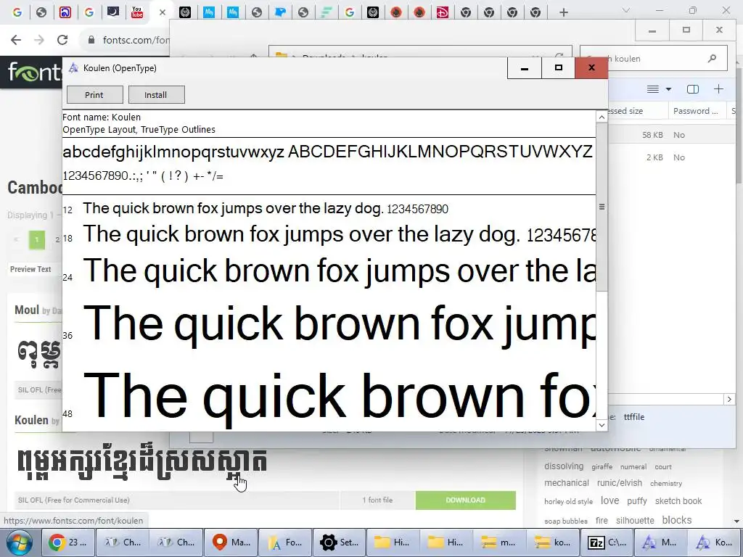
Task: Click the Koulen font viewer title icon
Action: pos(73,67)
